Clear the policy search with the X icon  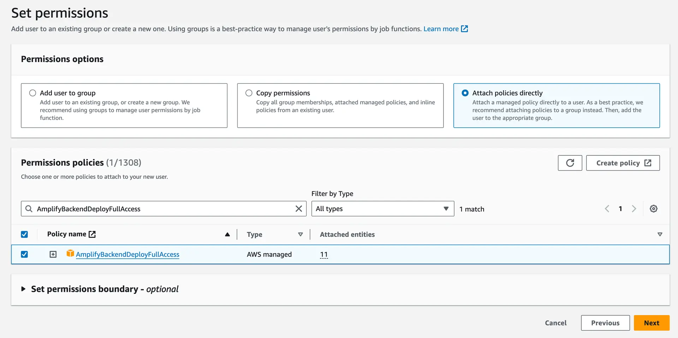tap(299, 209)
